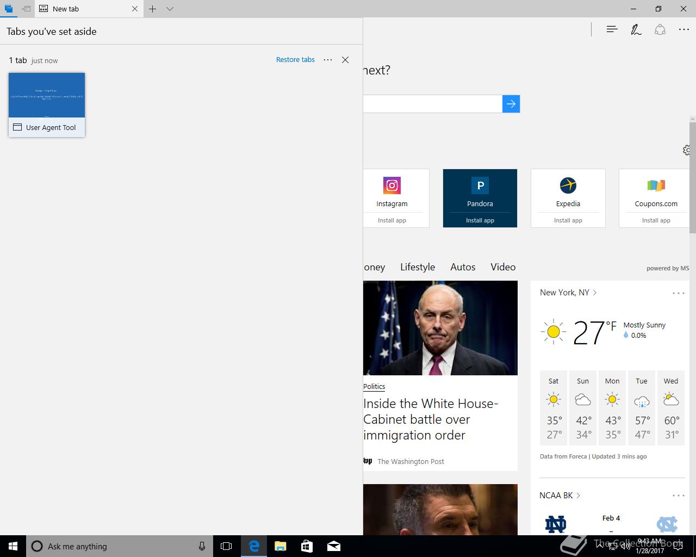Switch to Money news tab

pyautogui.click(x=374, y=267)
